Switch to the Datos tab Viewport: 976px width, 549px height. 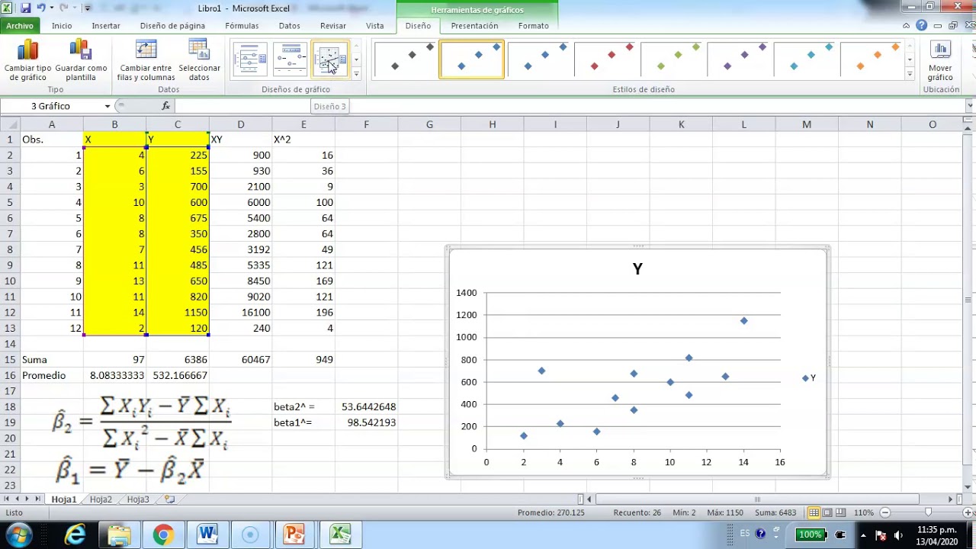click(x=290, y=26)
